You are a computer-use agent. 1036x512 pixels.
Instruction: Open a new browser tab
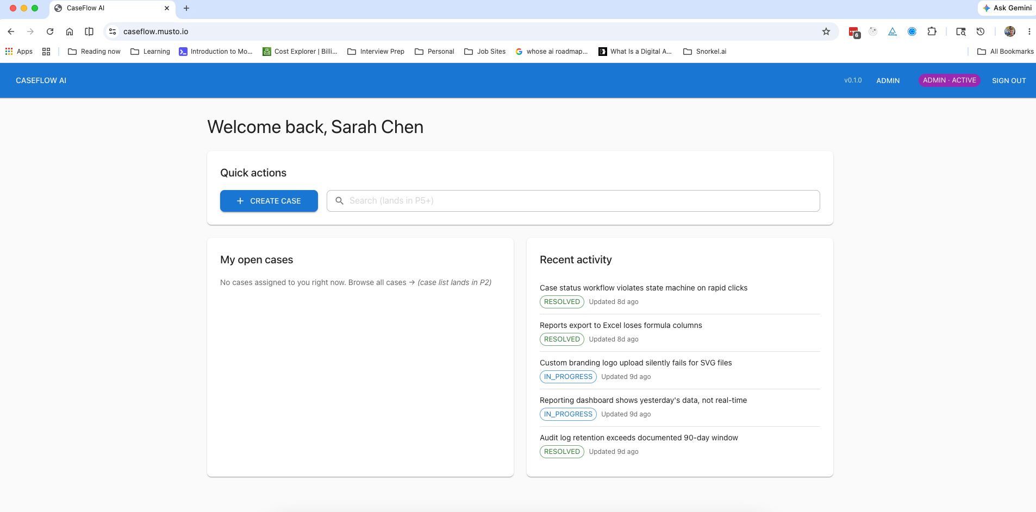point(186,8)
